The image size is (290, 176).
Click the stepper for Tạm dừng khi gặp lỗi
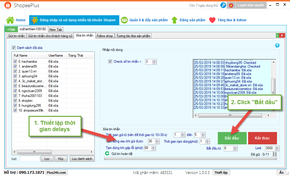point(154,148)
